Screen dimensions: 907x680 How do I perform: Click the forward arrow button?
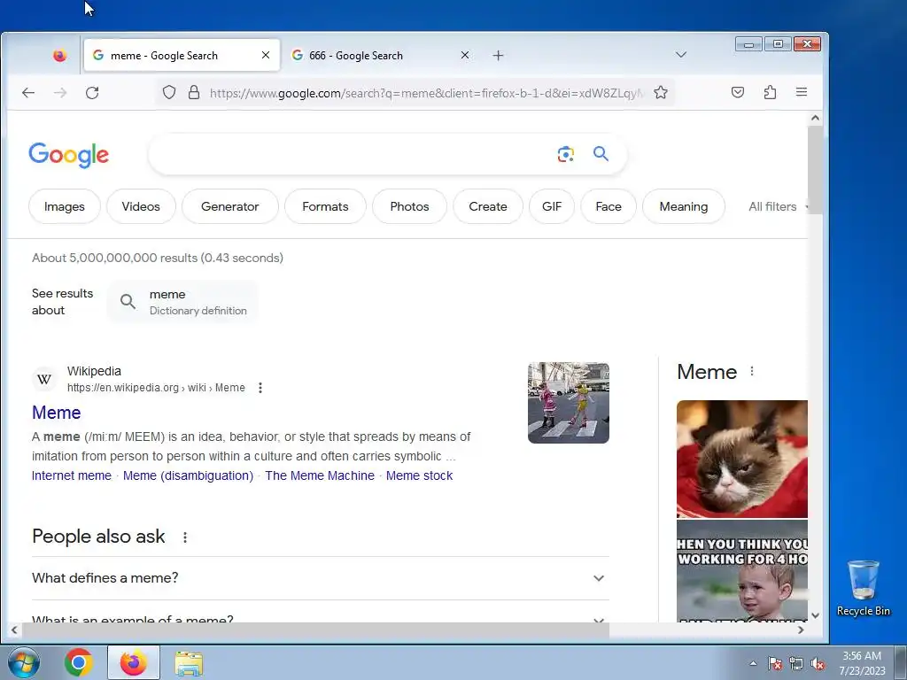(60, 92)
